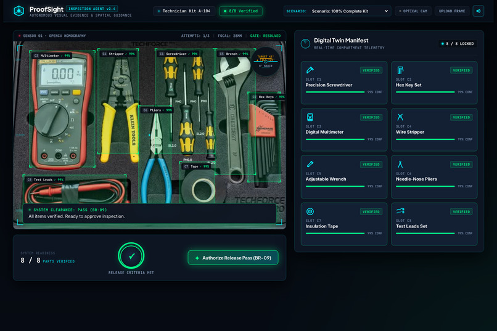
Task: Click the Multimeter 99% detection label
Action: point(52,55)
